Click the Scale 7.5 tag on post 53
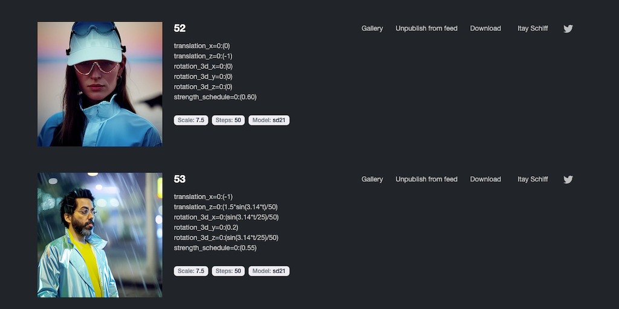This screenshot has width=619, height=309. coord(191,271)
